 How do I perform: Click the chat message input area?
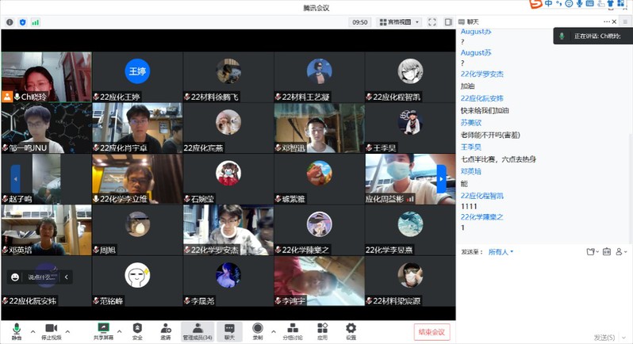pyautogui.click(x=544, y=293)
